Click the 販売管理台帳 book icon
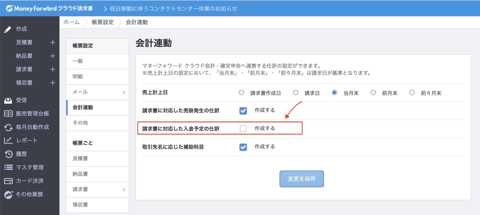The width and height of the screenshot is (480, 215). pos(8,114)
